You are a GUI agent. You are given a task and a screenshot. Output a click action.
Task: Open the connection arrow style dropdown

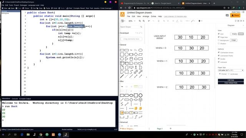click(187, 21)
